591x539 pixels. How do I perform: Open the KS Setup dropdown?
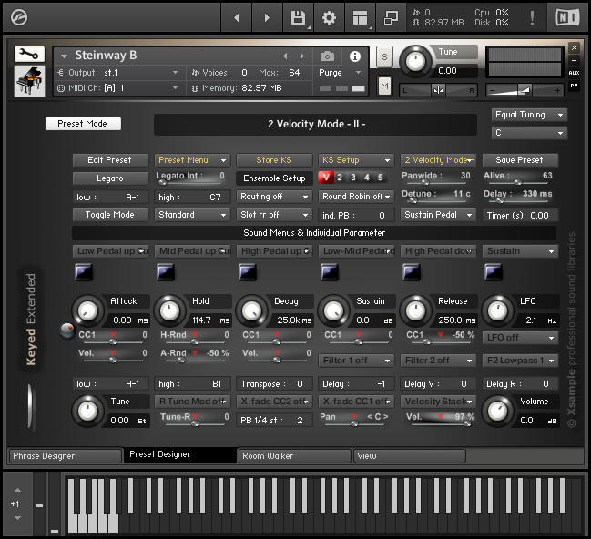tap(356, 160)
